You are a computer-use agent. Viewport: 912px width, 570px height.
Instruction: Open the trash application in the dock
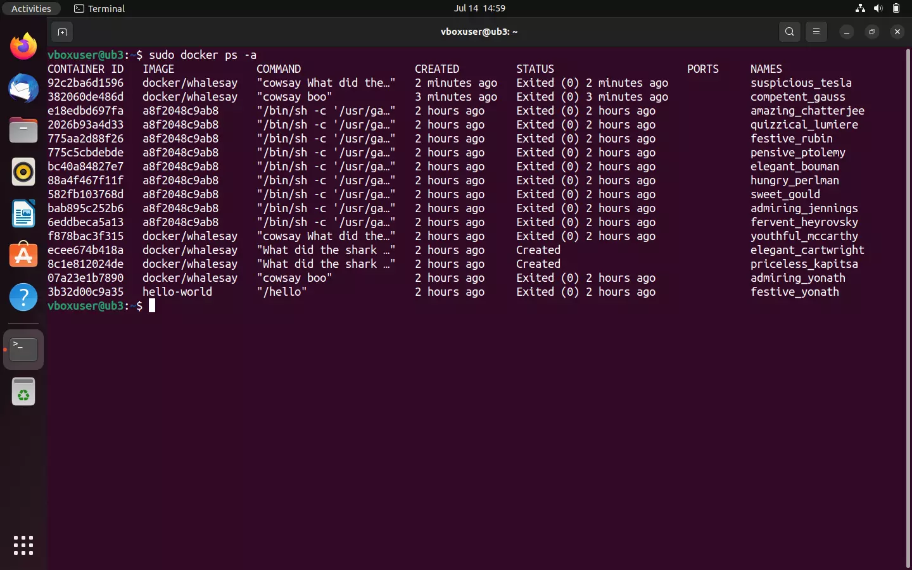tap(23, 391)
